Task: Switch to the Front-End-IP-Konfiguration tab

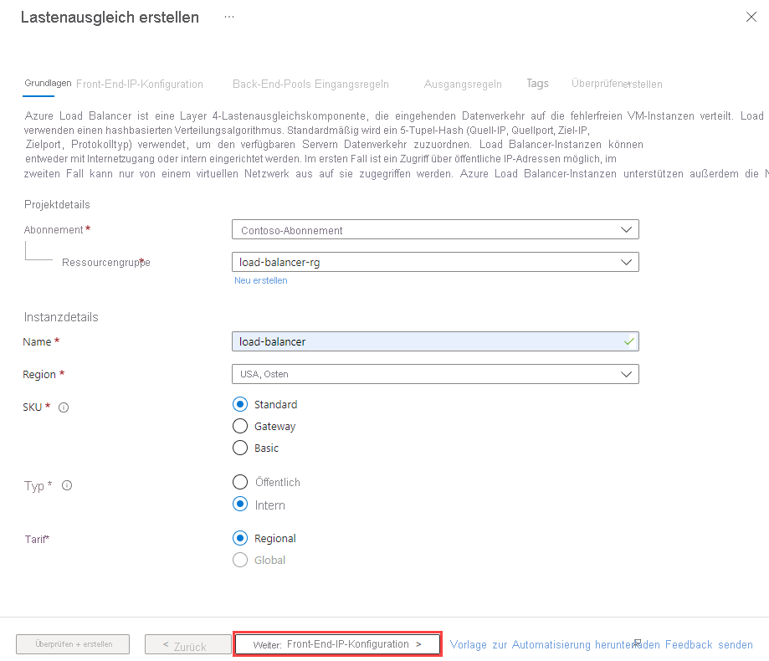Action: pyautogui.click(x=140, y=84)
